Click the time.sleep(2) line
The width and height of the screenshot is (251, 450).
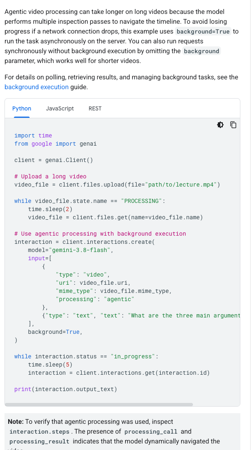(x=50, y=209)
